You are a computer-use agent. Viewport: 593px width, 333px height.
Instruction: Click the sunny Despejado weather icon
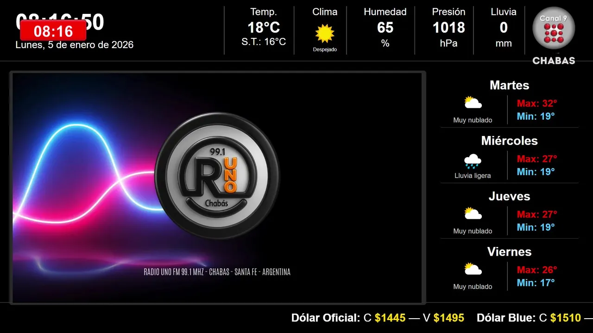coord(325,33)
